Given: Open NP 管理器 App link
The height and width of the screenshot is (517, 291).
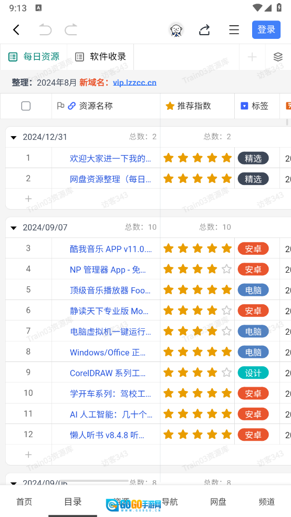Looking at the screenshot, I should 108,270.
